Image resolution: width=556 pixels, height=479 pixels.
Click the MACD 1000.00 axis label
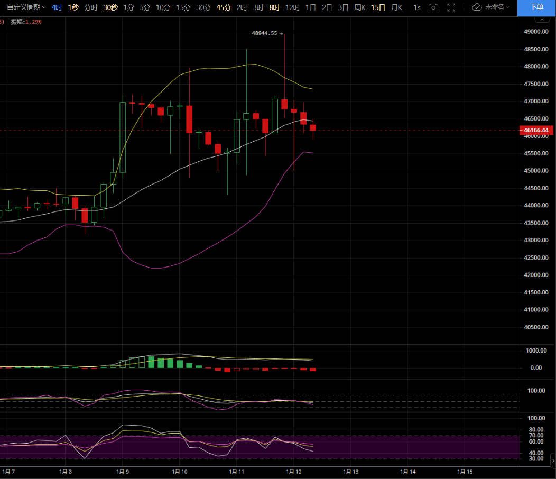pyautogui.click(x=536, y=351)
